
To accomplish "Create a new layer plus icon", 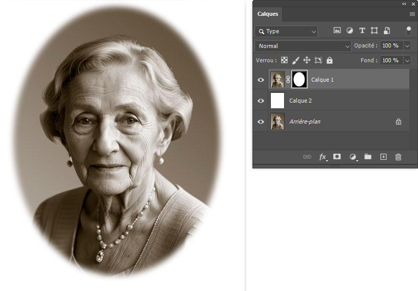I will click(x=383, y=157).
